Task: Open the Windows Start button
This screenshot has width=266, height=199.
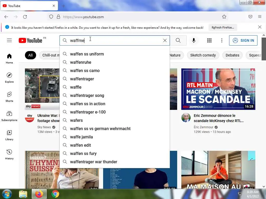Action: (x=7, y=194)
